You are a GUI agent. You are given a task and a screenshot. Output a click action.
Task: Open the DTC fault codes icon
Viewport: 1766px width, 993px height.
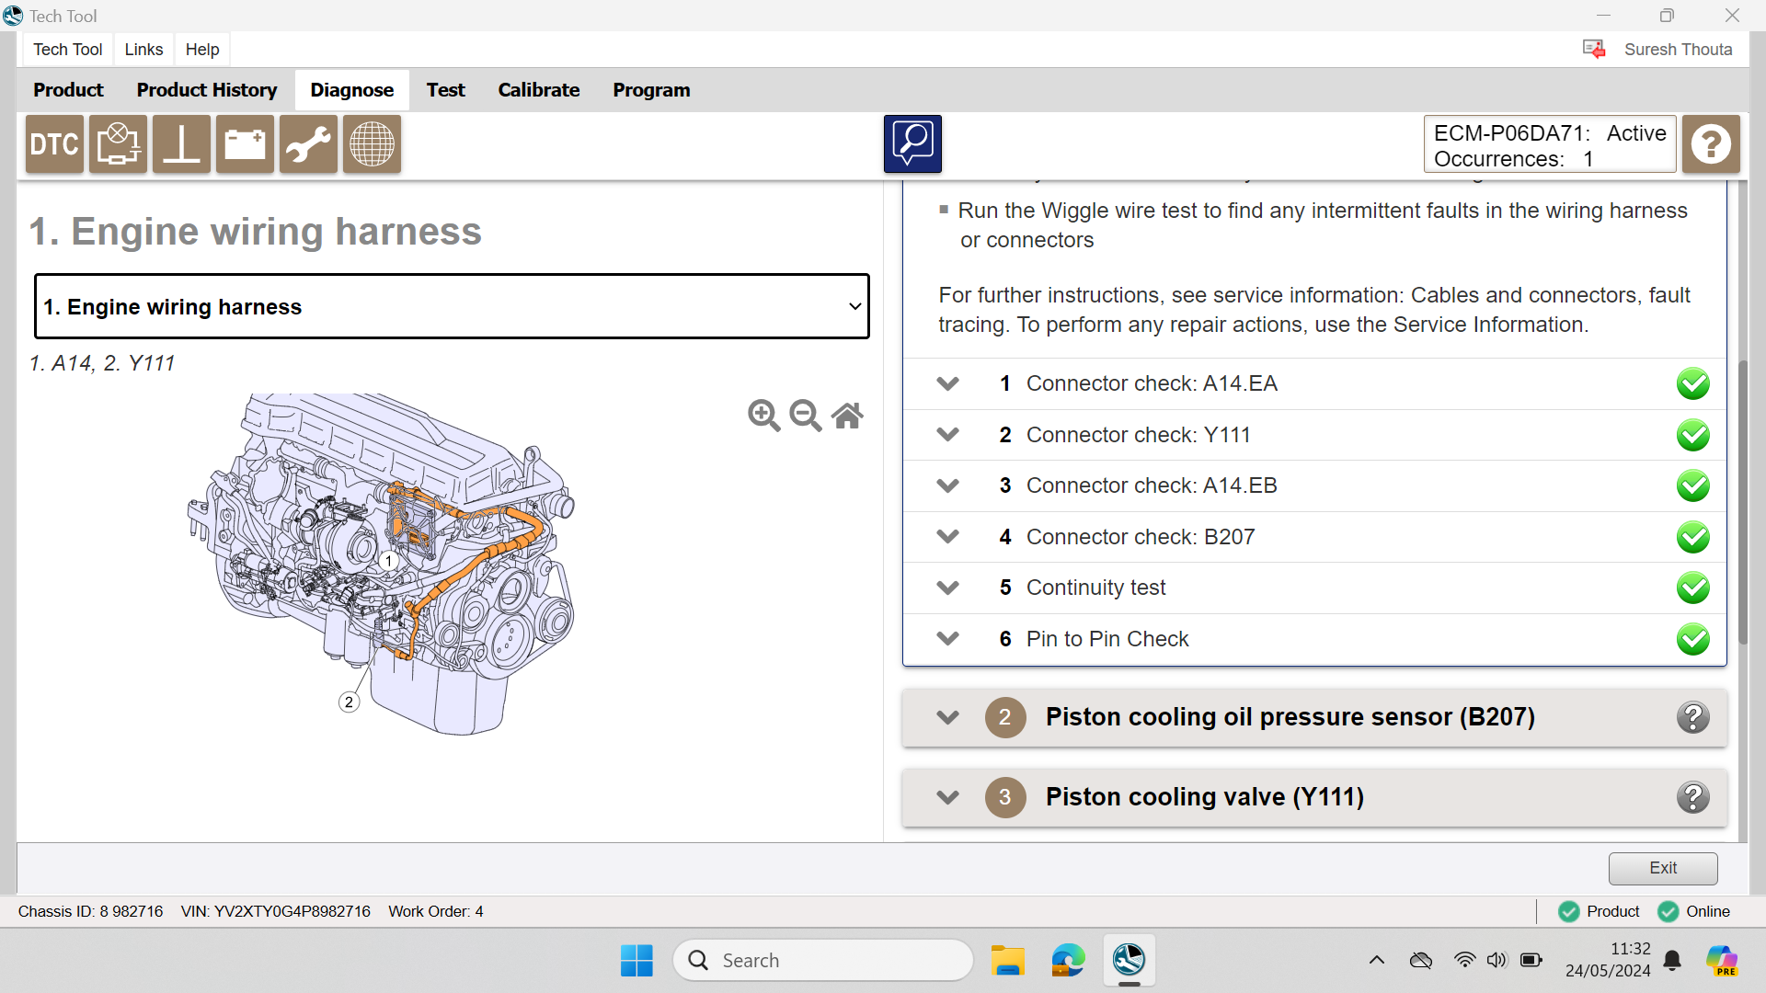pos(54,144)
